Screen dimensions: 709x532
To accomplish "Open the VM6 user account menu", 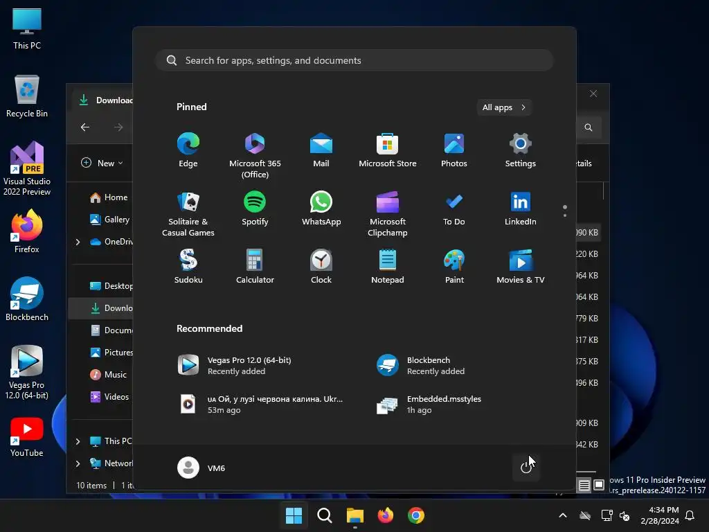I will coord(201,468).
